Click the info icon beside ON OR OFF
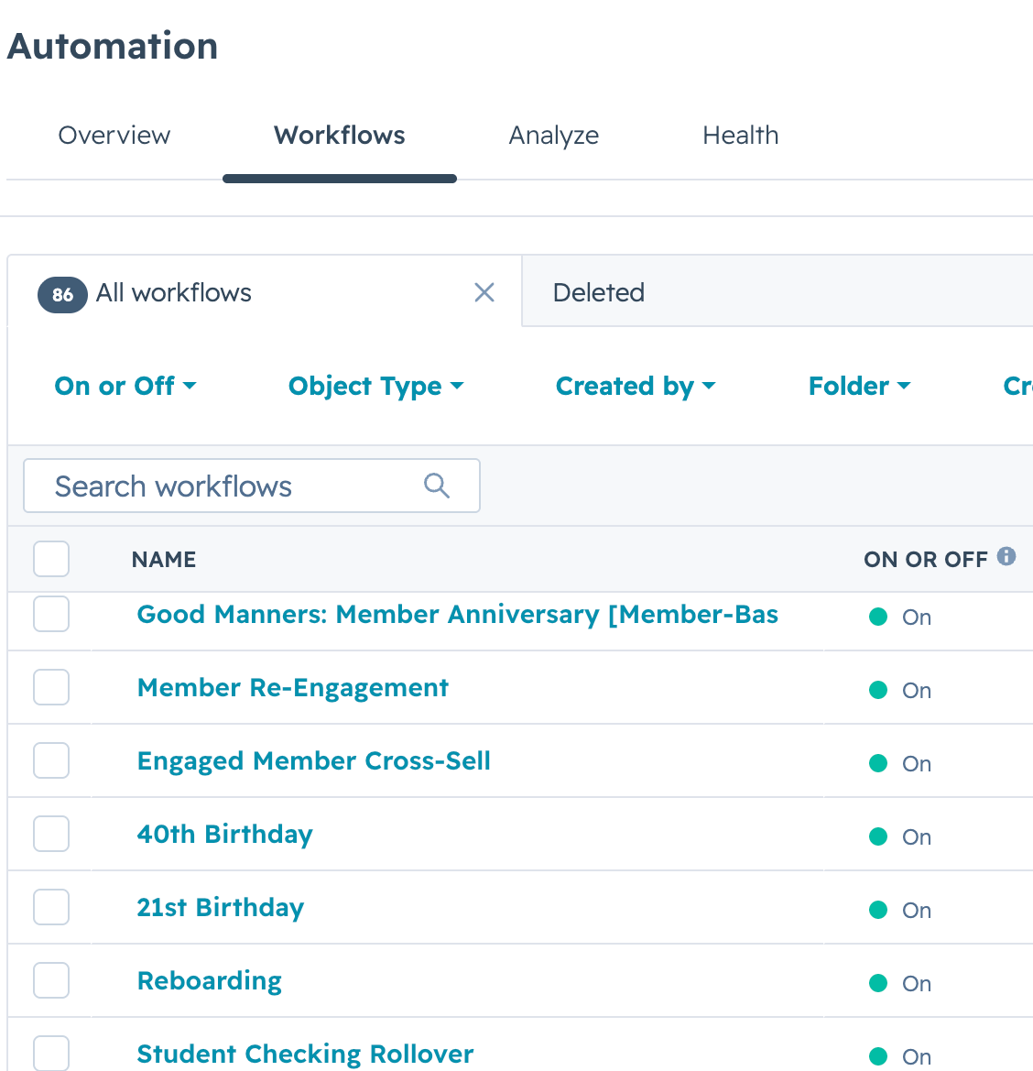Screen dimensions: 1033x1071 pos(1006,557)
